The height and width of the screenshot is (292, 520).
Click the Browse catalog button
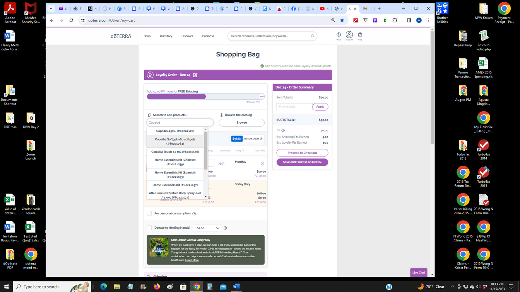241,122
